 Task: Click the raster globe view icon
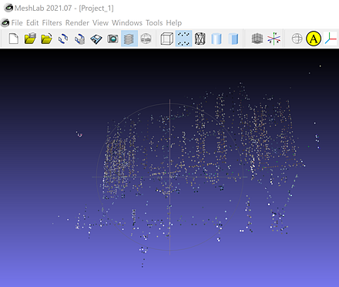point(146,39)
